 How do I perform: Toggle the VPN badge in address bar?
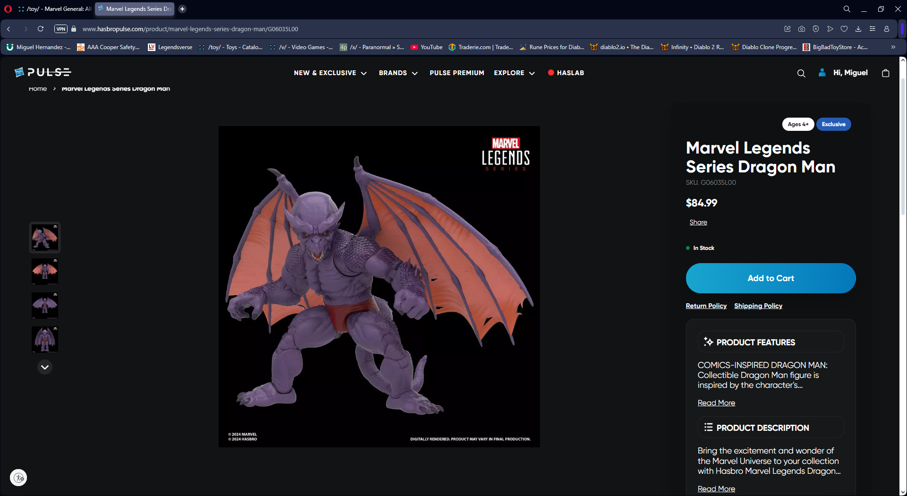pyautogui.click(x=61, y=29)
